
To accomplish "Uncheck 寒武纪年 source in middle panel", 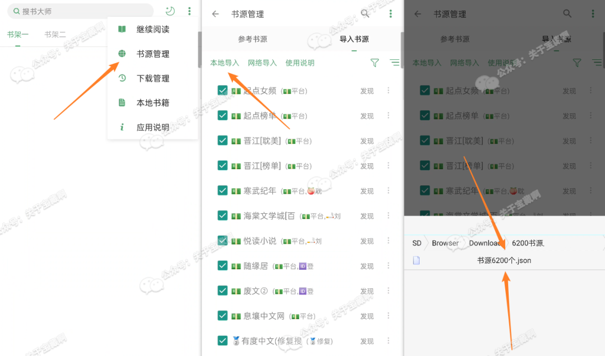I will (x=222, y=190).
